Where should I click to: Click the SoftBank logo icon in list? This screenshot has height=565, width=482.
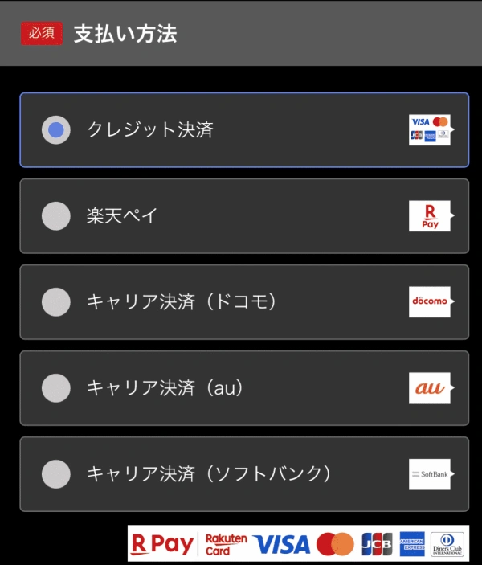(x=429, y=474)
